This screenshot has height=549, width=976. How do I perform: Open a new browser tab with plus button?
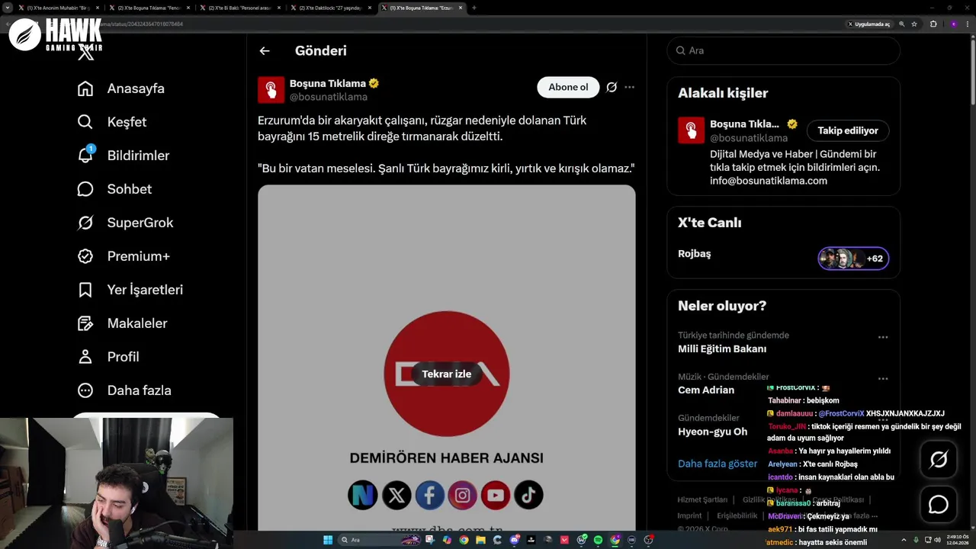click(x=474, y=8)
